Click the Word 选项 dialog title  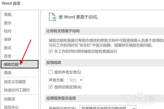tap(11, 3)
